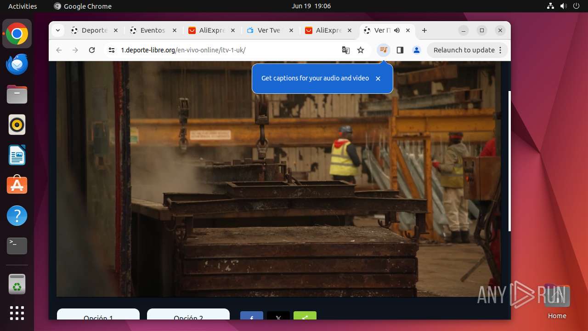Go back to the previous page
Viewport: 588px width, 331px height.
[x=59, y=50]
